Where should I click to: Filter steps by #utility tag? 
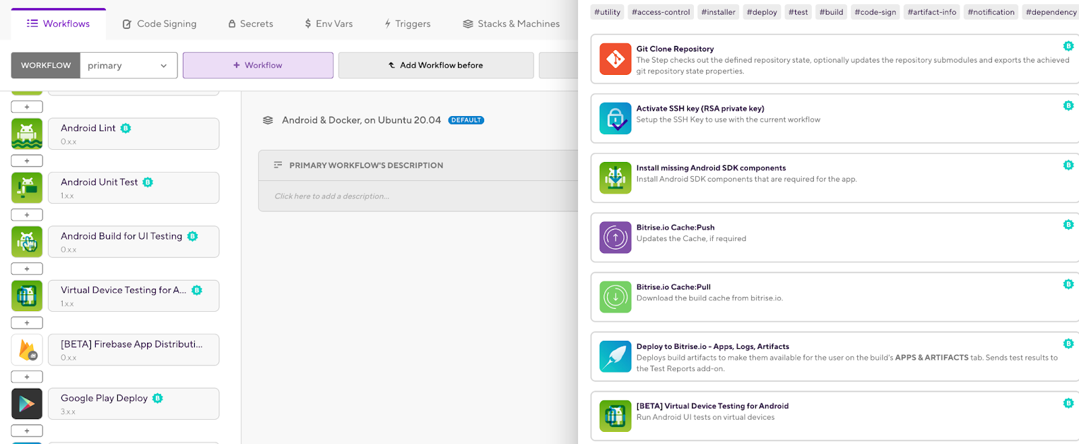tap(607, 12)
